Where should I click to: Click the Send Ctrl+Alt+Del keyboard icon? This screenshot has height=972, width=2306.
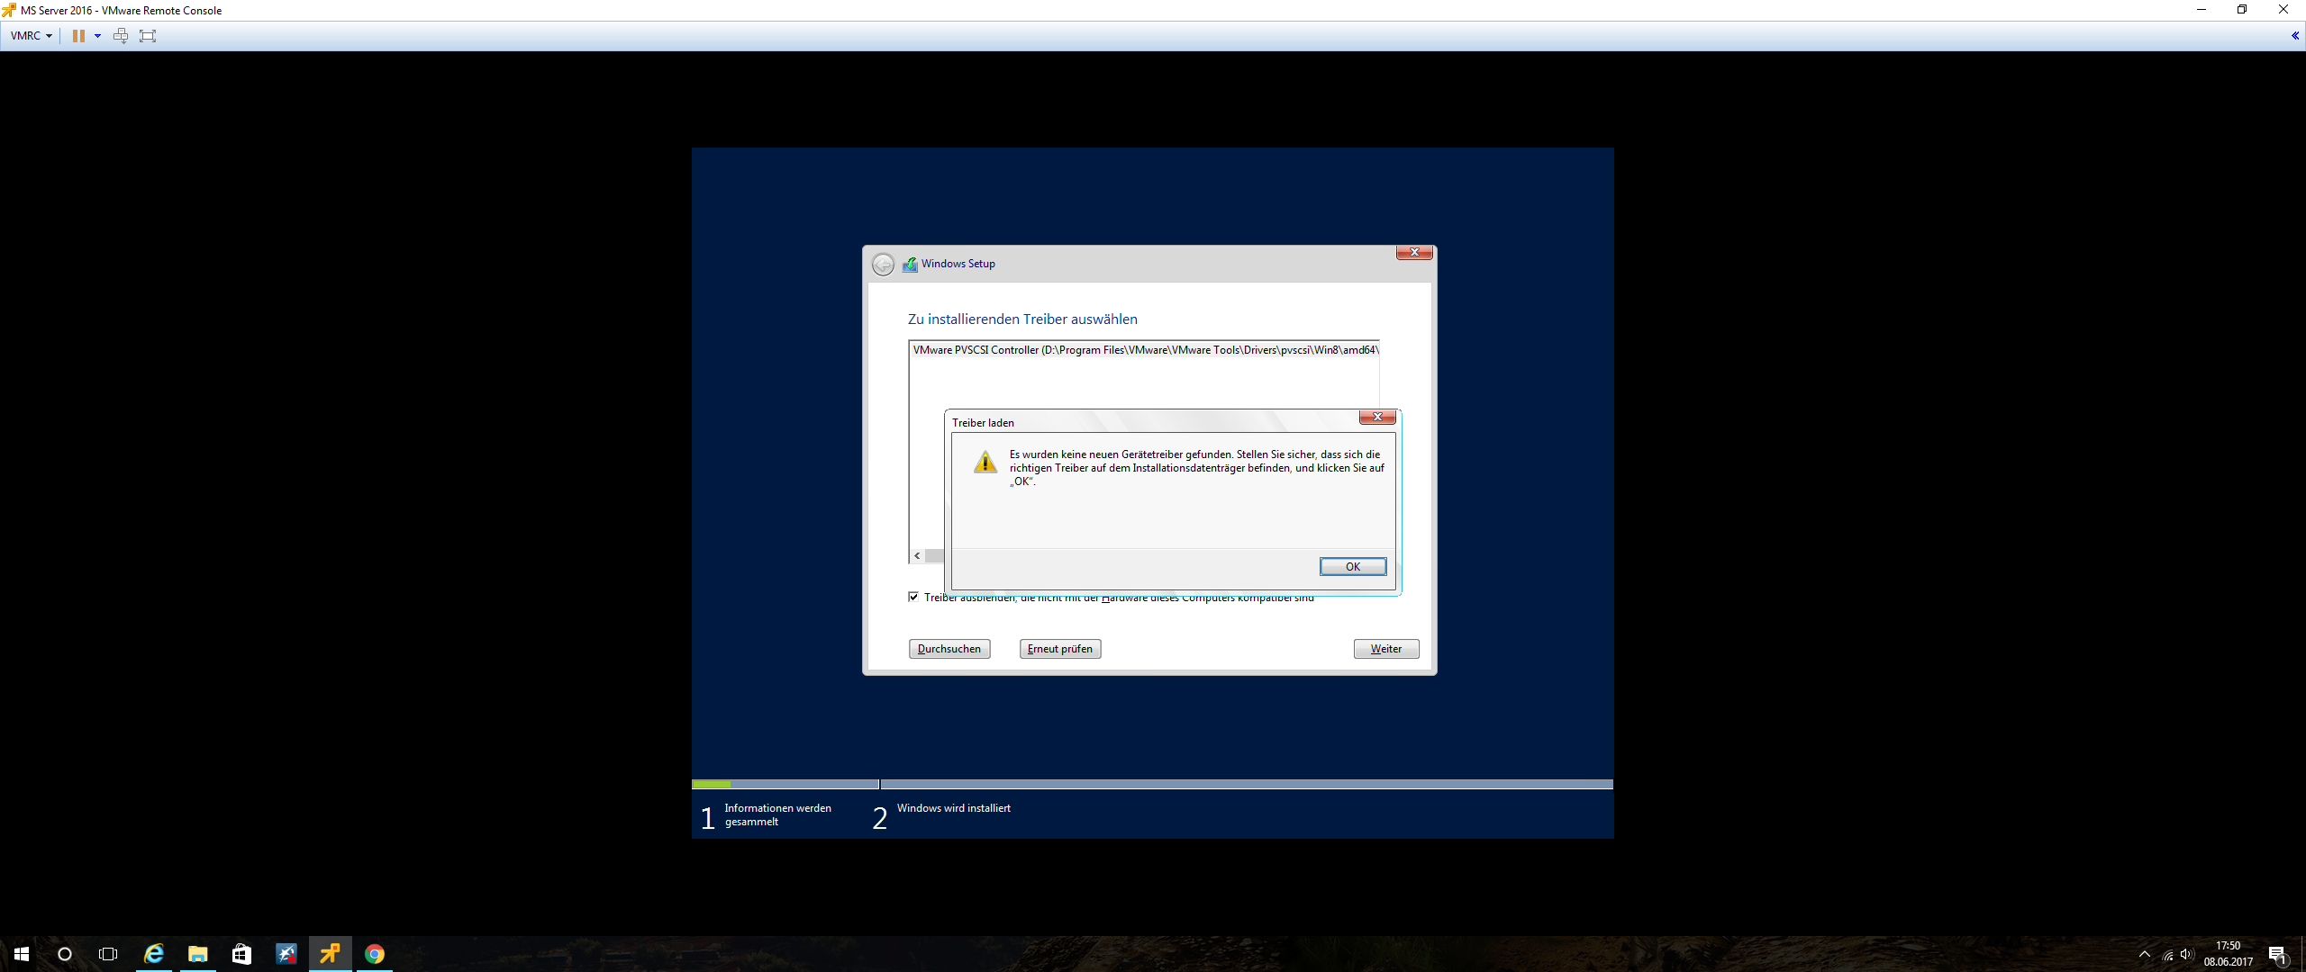click(x=121, y=36)
